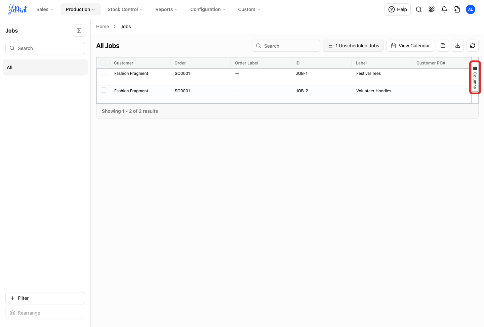Image resolution: width=484 pixels, height=327 pixels.
Task: Open the Columns side panel
Action: 475,78
